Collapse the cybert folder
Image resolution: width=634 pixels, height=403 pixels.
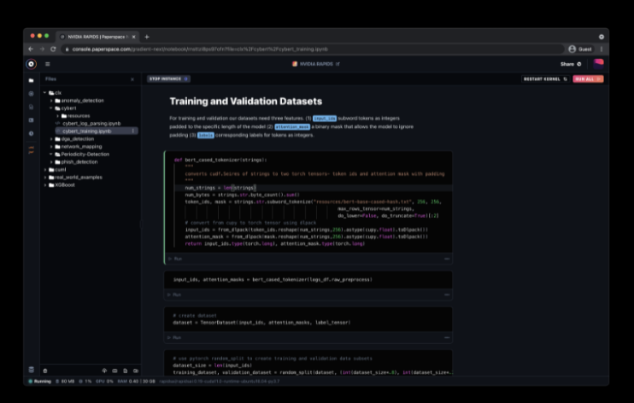tap(51, 108)
